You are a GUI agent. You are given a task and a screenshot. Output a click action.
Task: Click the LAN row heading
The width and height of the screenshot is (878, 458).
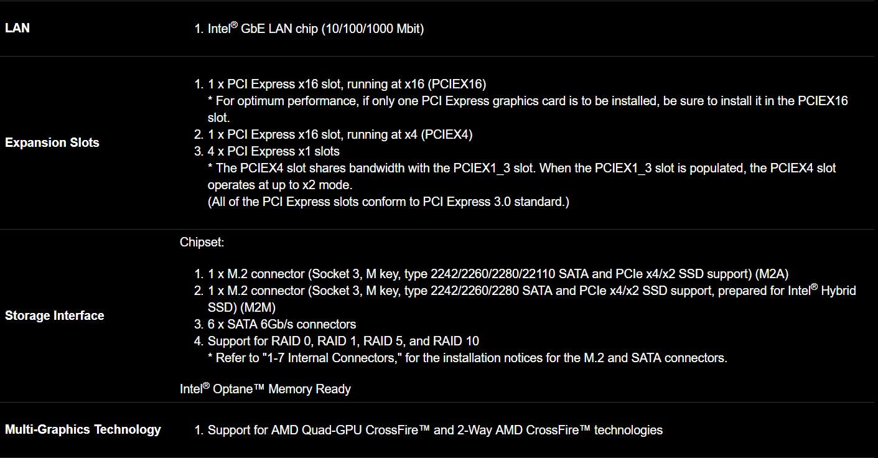[17, 28]
